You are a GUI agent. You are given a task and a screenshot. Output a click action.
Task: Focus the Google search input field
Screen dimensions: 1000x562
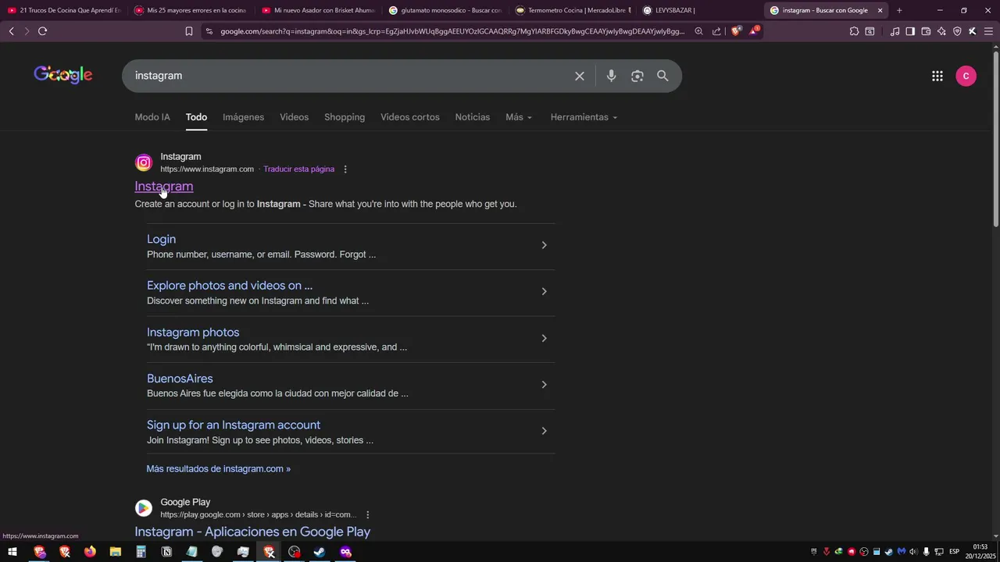[x=350, y=76]
